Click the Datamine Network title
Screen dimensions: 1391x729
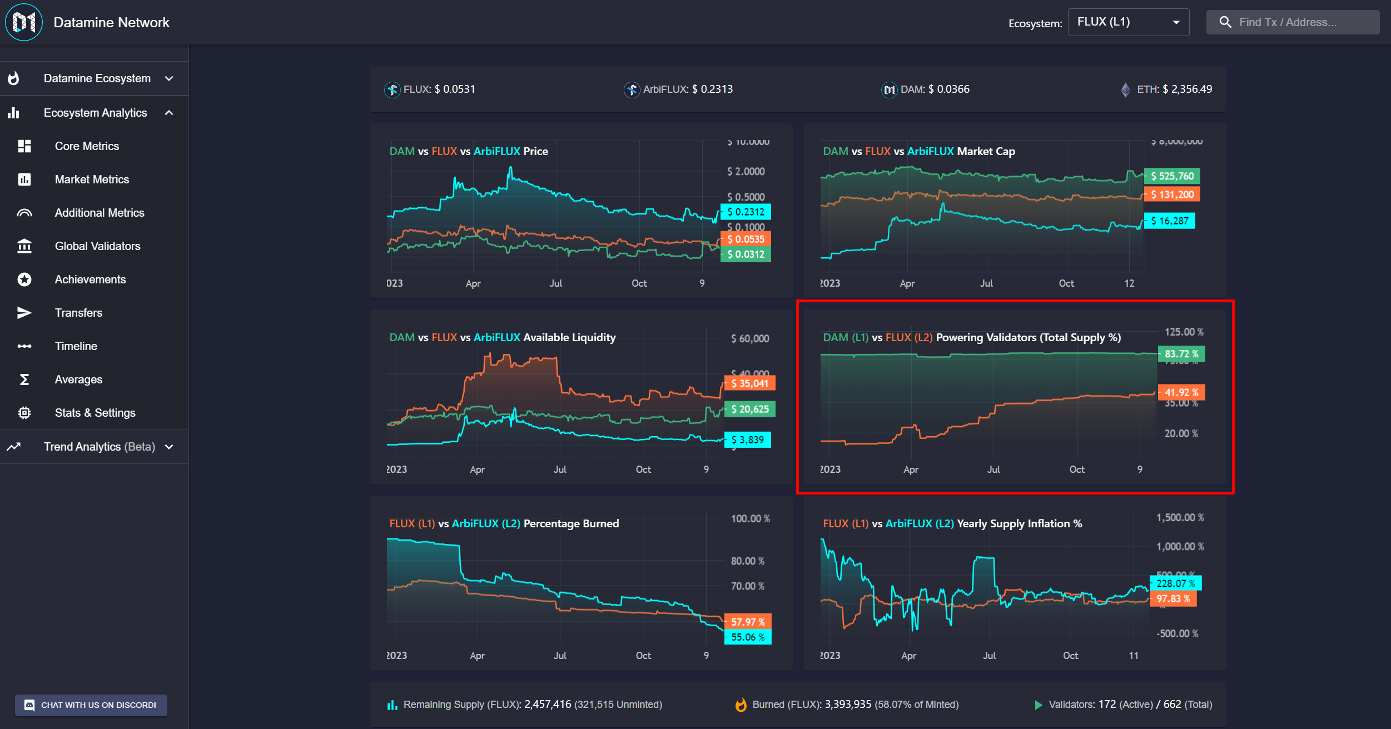tap(112, 22)
